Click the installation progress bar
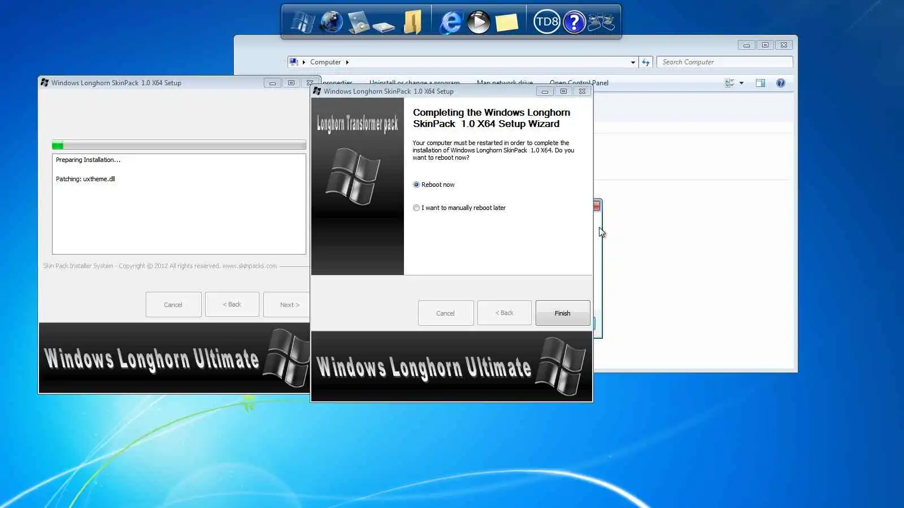The image size is (904, 508). (x=179, y=145)
